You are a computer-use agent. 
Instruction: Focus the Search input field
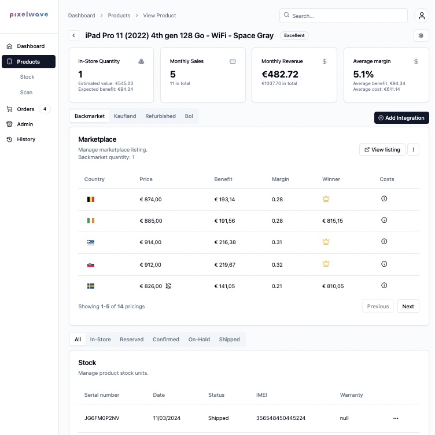click(x=344, y=16)
